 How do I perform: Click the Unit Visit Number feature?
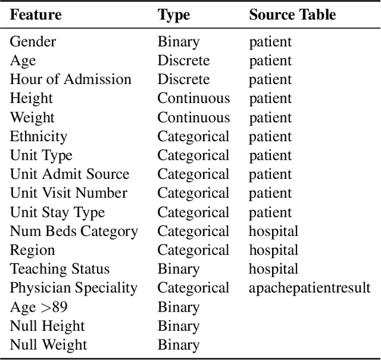point(68,193)
